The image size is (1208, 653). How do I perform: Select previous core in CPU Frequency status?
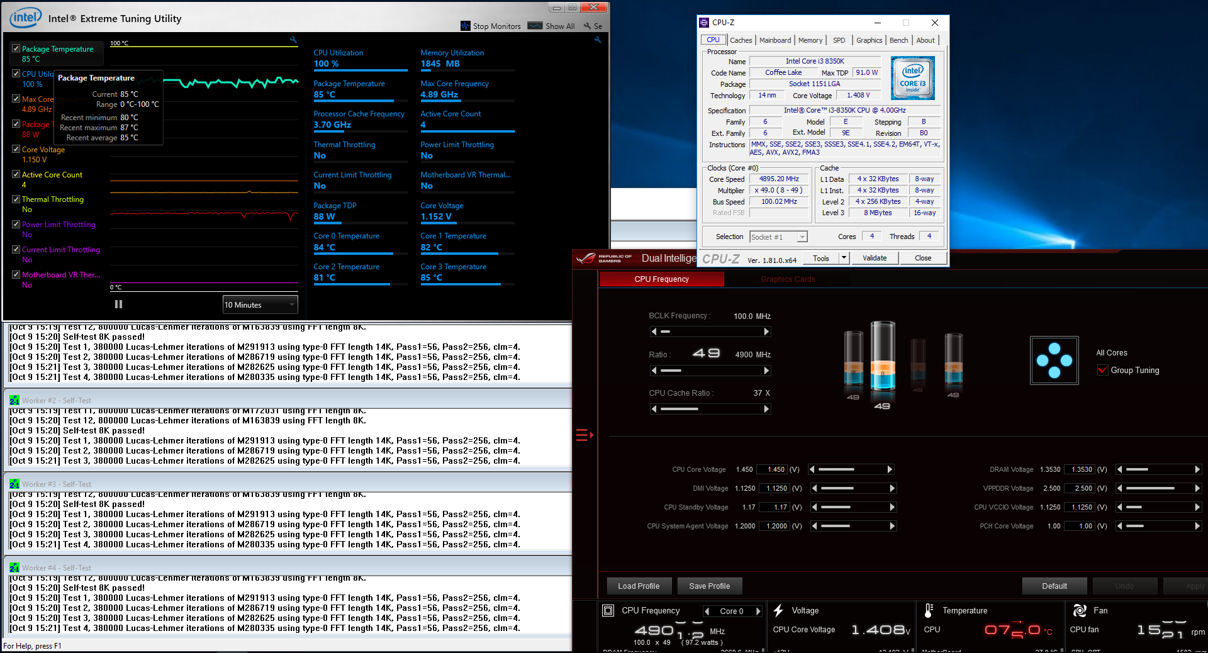tap(707, 611)
